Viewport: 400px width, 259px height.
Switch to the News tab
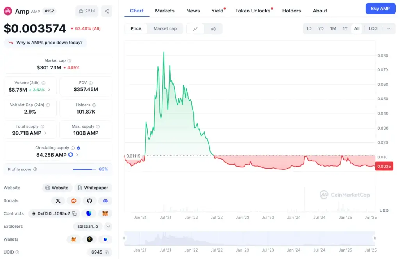(193, 11)
